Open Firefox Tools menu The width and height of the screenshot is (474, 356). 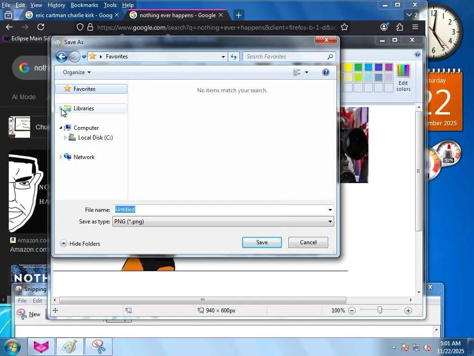pyautogui.click(x=110, y=5)
